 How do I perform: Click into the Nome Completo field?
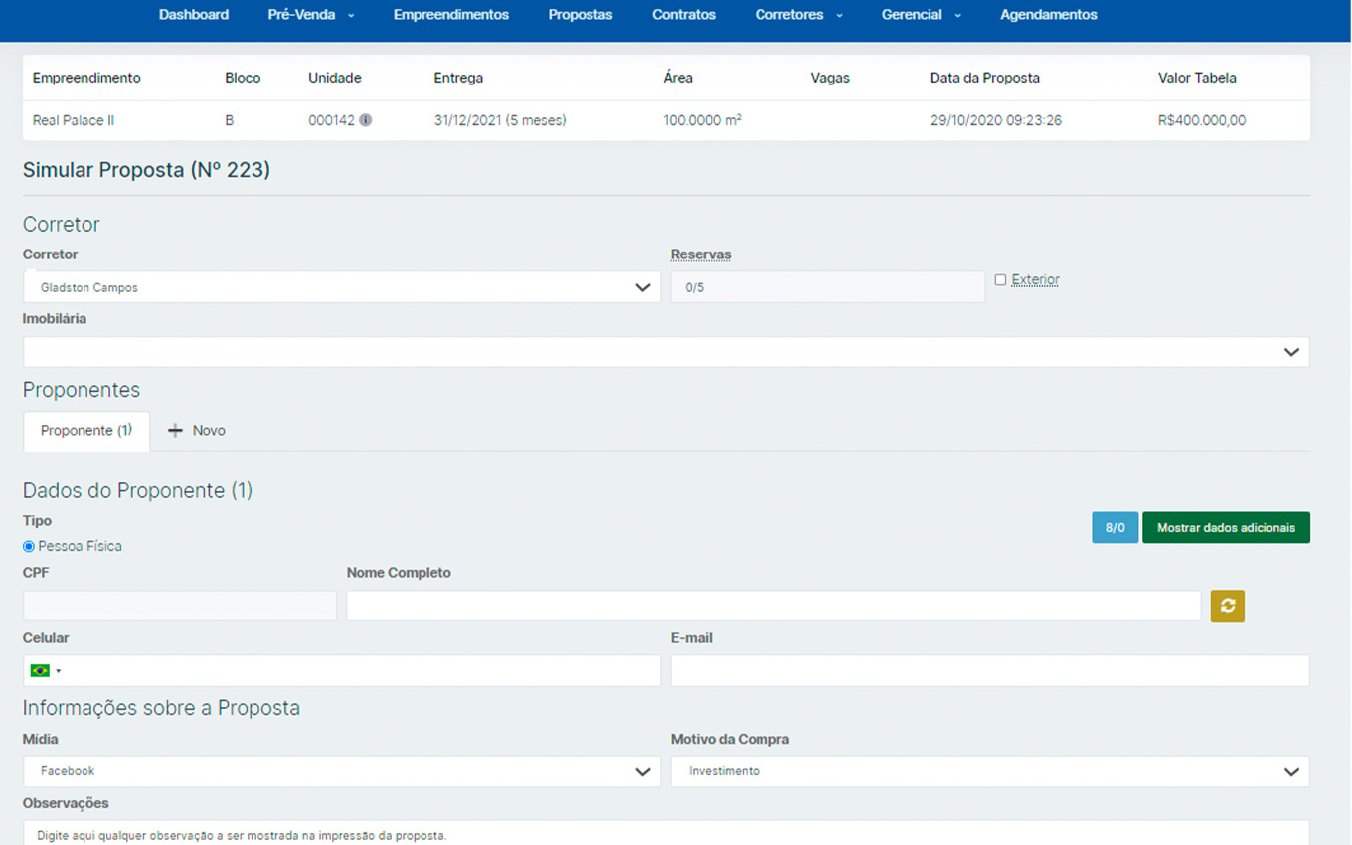(773, 606)
